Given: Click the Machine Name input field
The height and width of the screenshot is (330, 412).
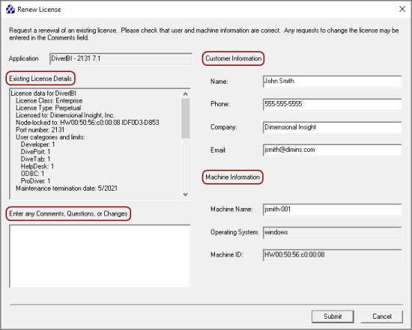Looking at the screenshot, I should (x=332, y=210).
